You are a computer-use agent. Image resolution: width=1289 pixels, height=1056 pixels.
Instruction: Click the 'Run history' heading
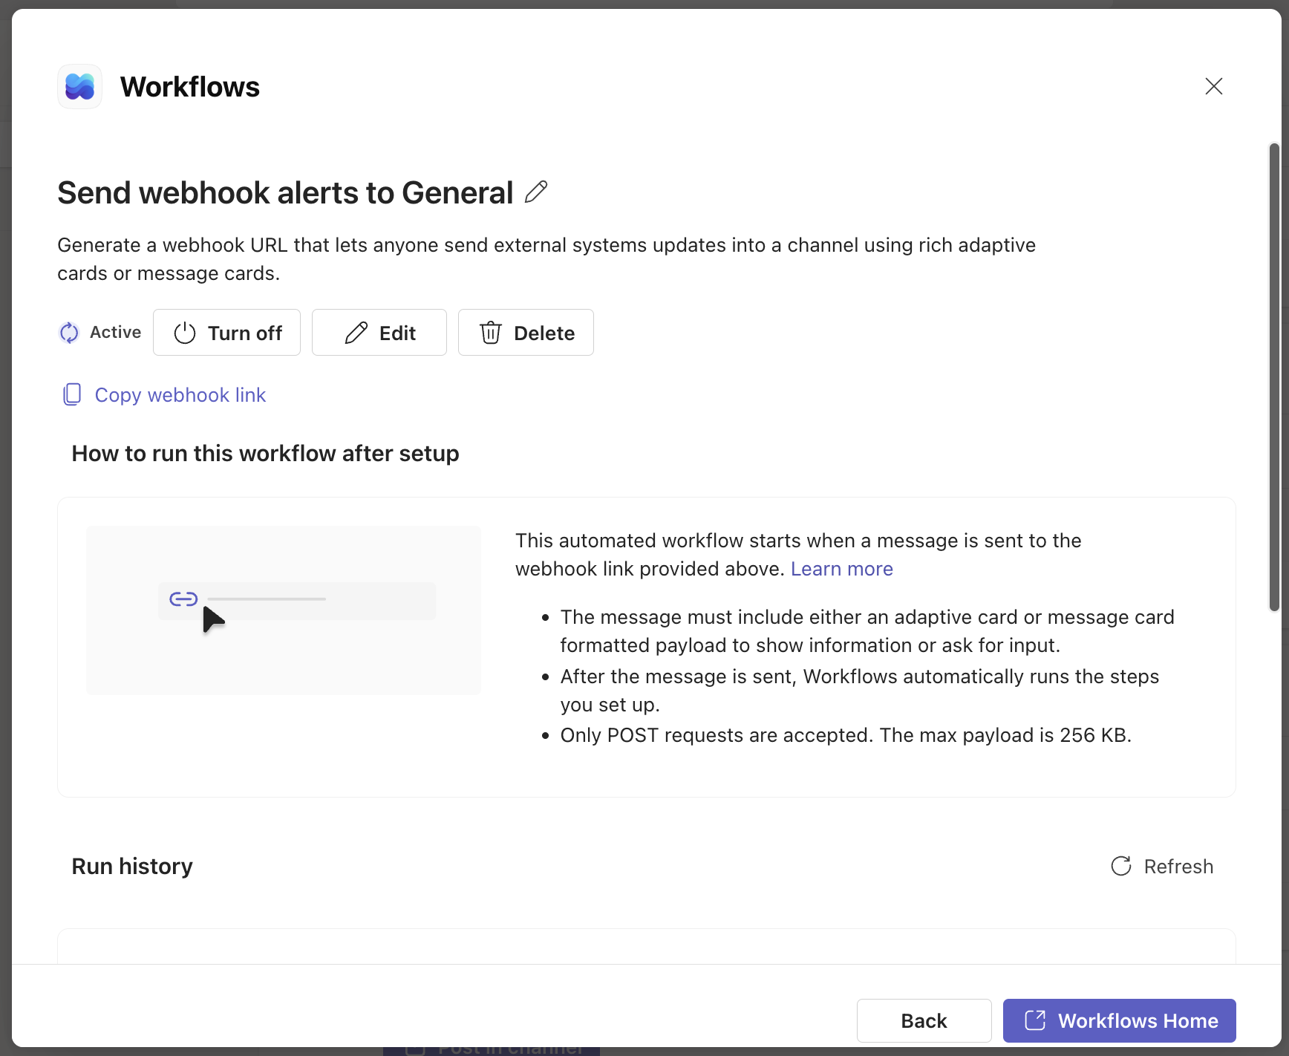pos(132,866)
